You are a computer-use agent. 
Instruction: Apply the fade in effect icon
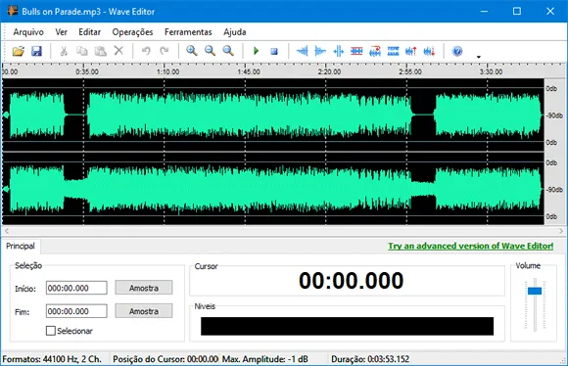pyautogui.click(x=302, y=51)
